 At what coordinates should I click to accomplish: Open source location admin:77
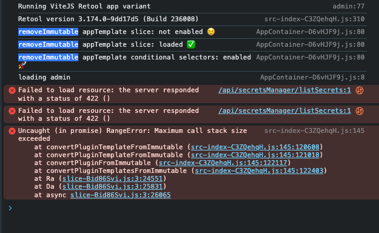pyautogui.click(x=348, y=6)
